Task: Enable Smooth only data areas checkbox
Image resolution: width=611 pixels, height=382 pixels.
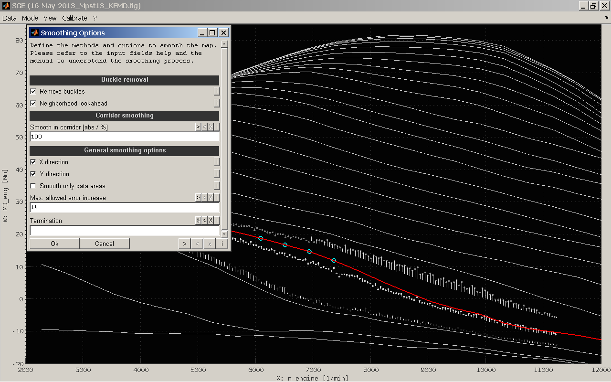Action: tap(33, 186)
